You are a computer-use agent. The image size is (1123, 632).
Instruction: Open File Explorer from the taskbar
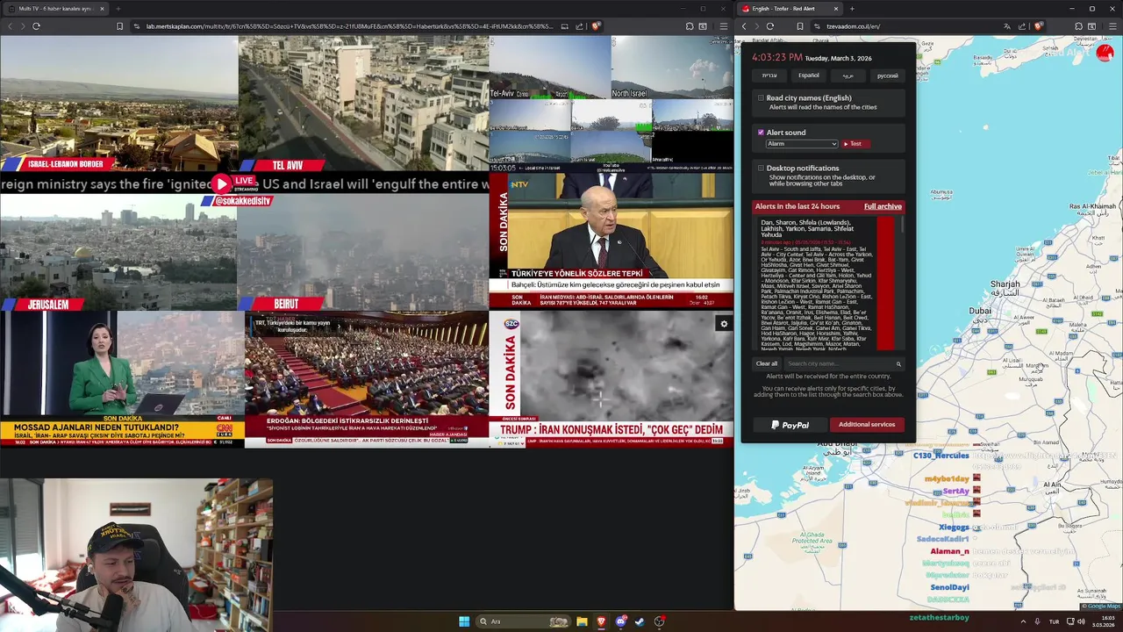pyautogui.click(x=582, y=621)
